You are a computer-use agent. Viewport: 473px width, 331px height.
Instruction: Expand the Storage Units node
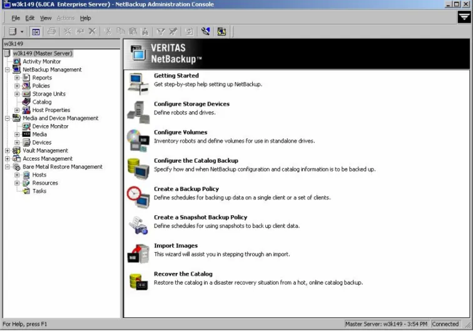(17, 94)
